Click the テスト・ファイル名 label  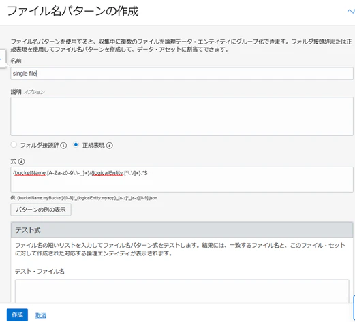coord(40,272)
